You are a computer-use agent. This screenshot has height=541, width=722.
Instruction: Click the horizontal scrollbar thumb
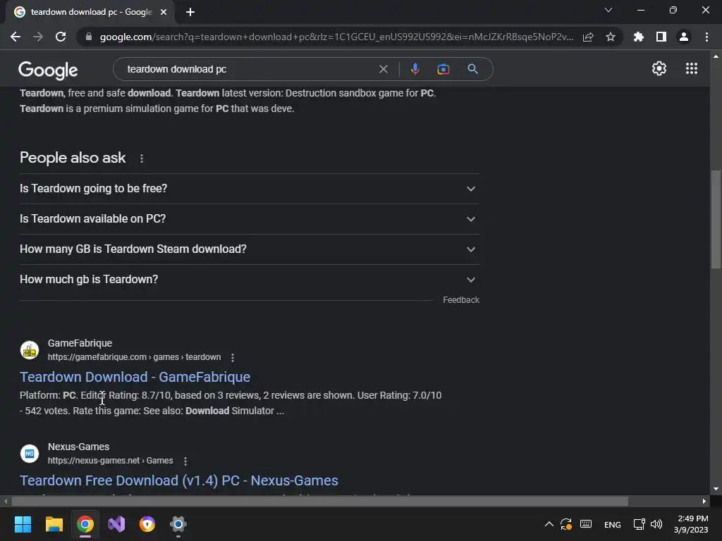tap(319, 501)
